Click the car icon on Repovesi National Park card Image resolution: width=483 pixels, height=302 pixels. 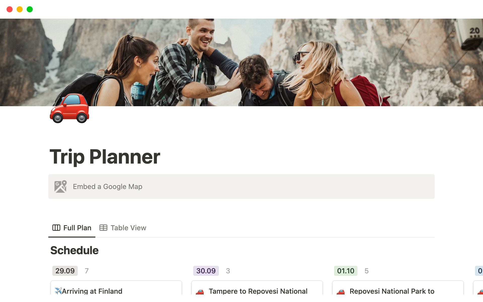341,292
